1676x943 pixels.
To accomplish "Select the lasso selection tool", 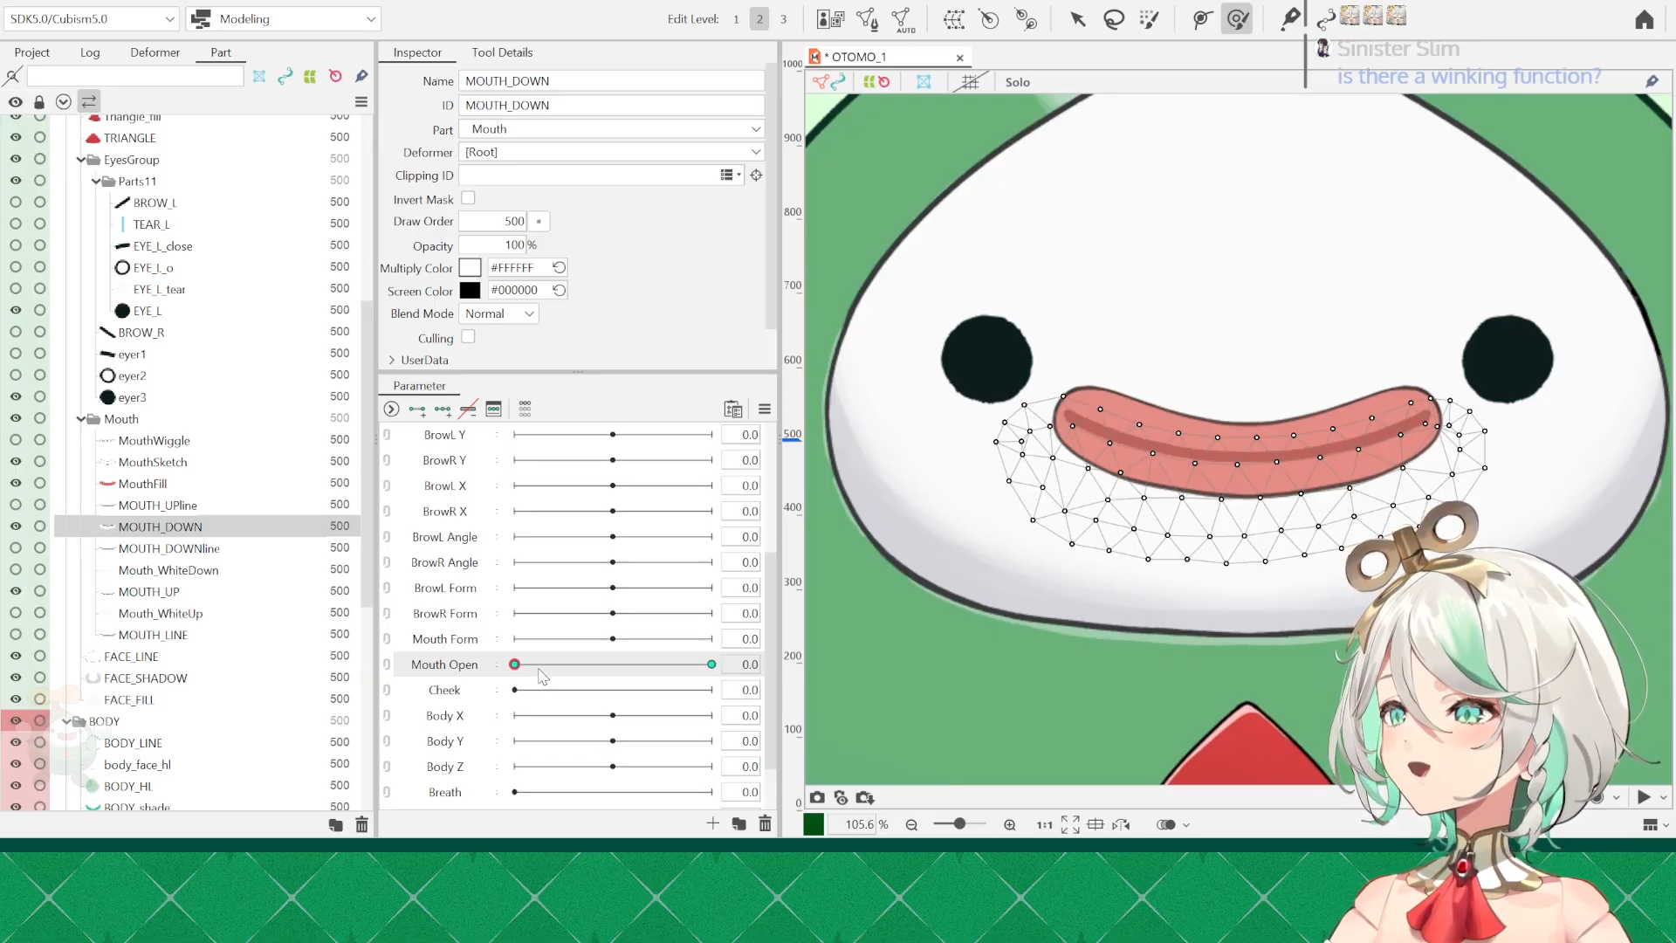I will 1114,19.
